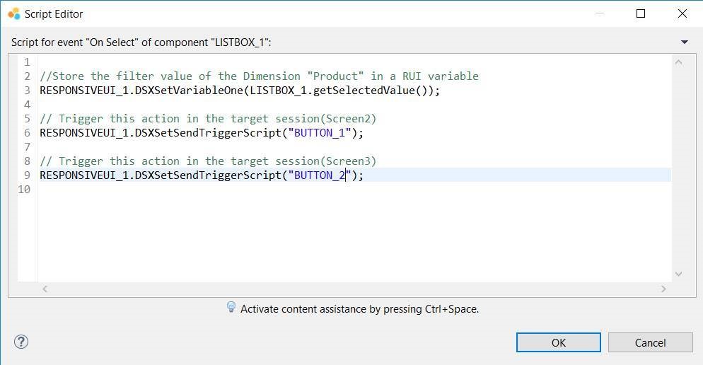Close the Script Editor dialog
Viewport: 703px width, 365px height.
682,13
